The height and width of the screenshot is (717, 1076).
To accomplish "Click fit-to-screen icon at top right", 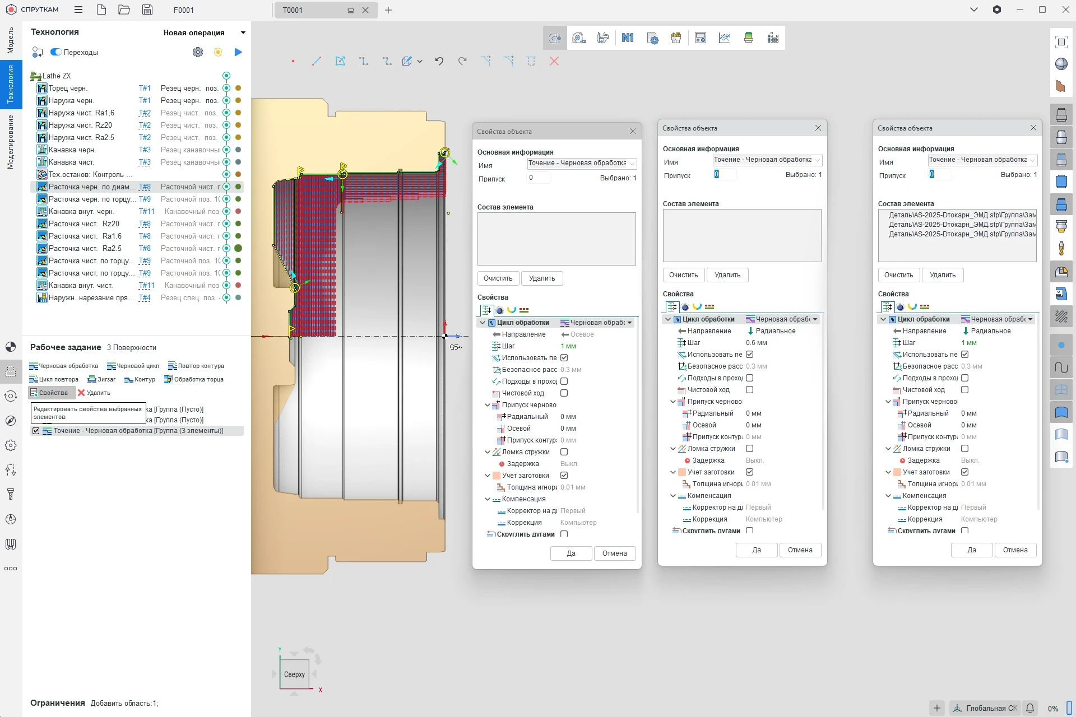I will click(x=1061, y=42).
